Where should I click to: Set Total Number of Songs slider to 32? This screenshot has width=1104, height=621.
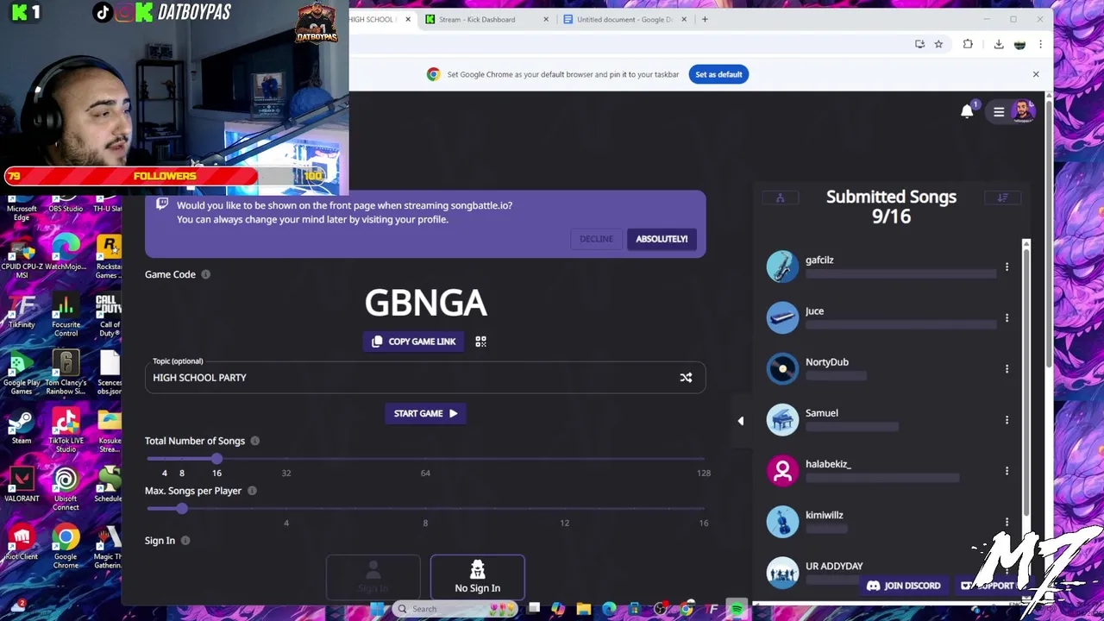[x=286, y=460]
